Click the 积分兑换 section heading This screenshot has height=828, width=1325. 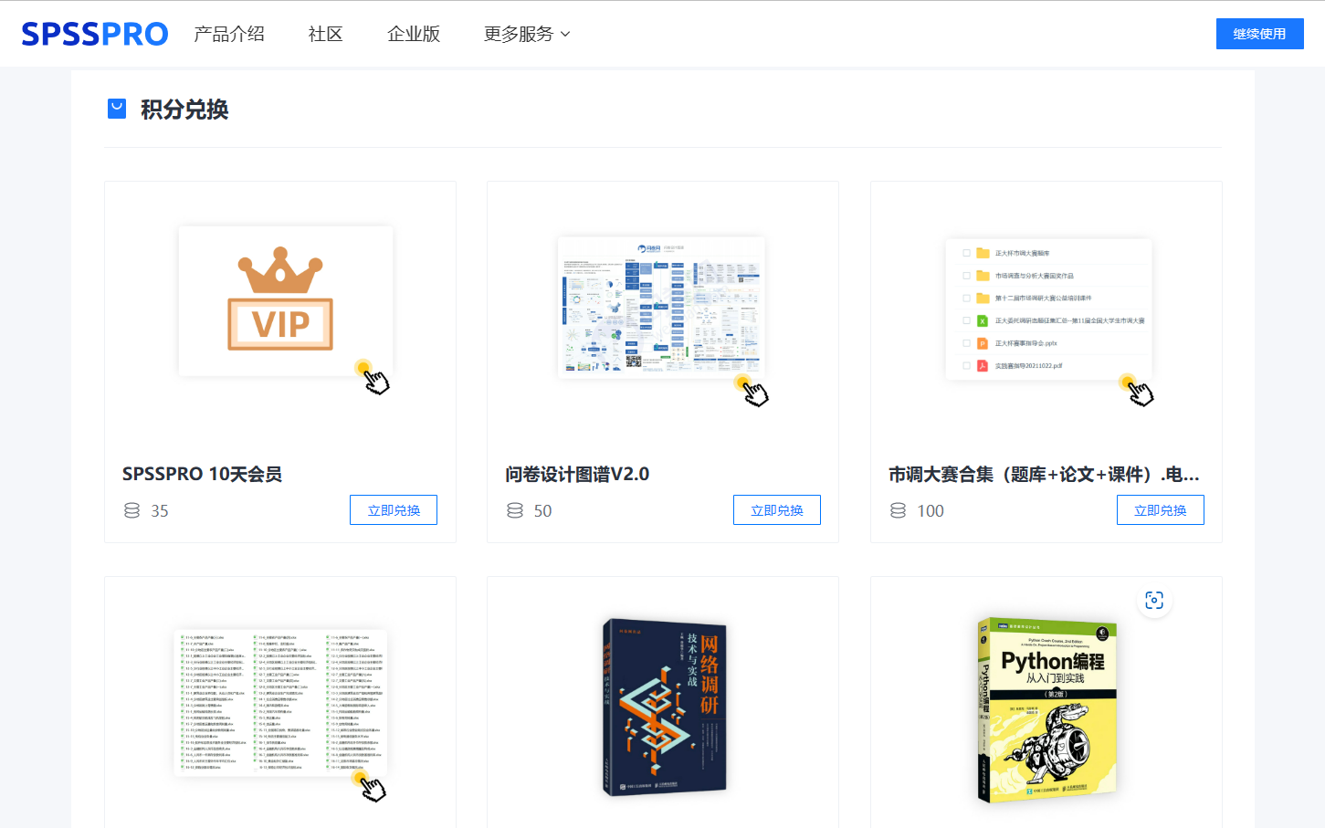coord(184,110)
